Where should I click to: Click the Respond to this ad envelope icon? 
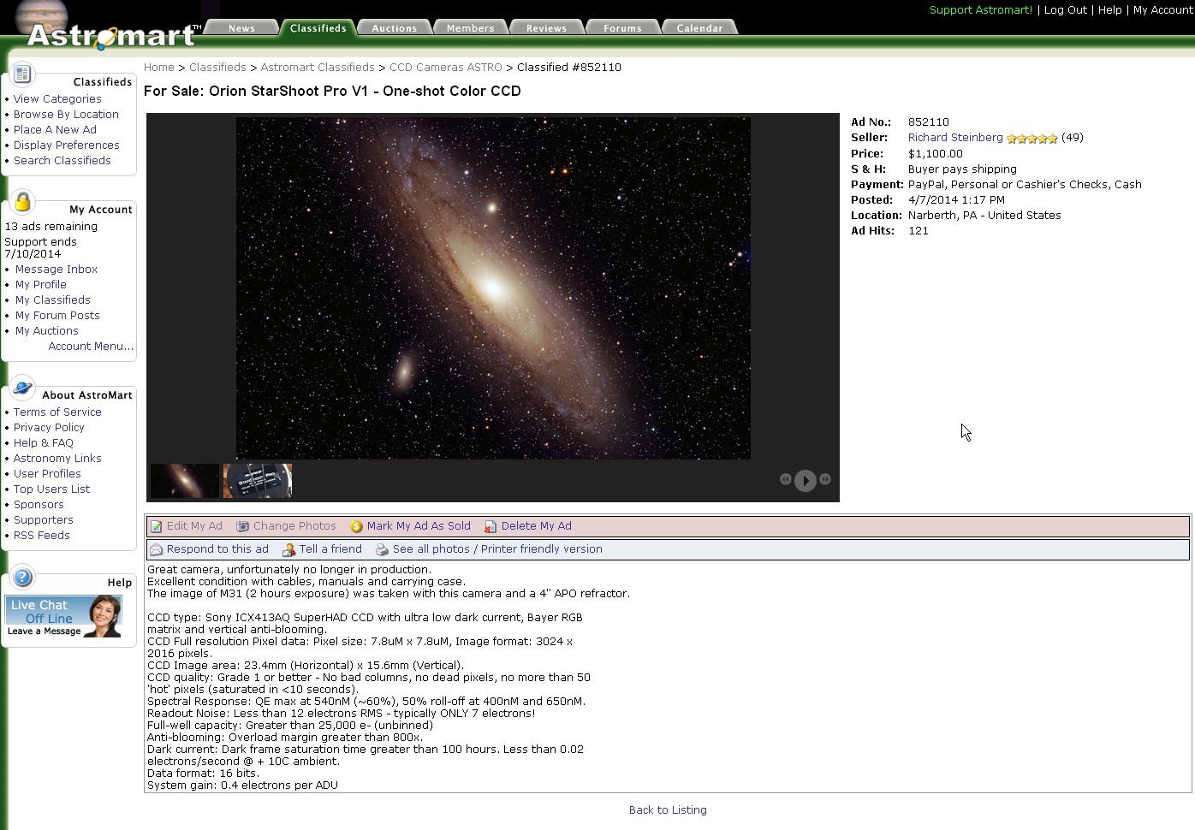(156, 549)
